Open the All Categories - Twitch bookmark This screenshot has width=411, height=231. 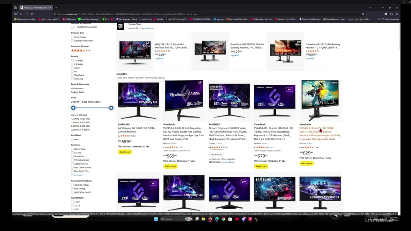(x=127, y=19)
